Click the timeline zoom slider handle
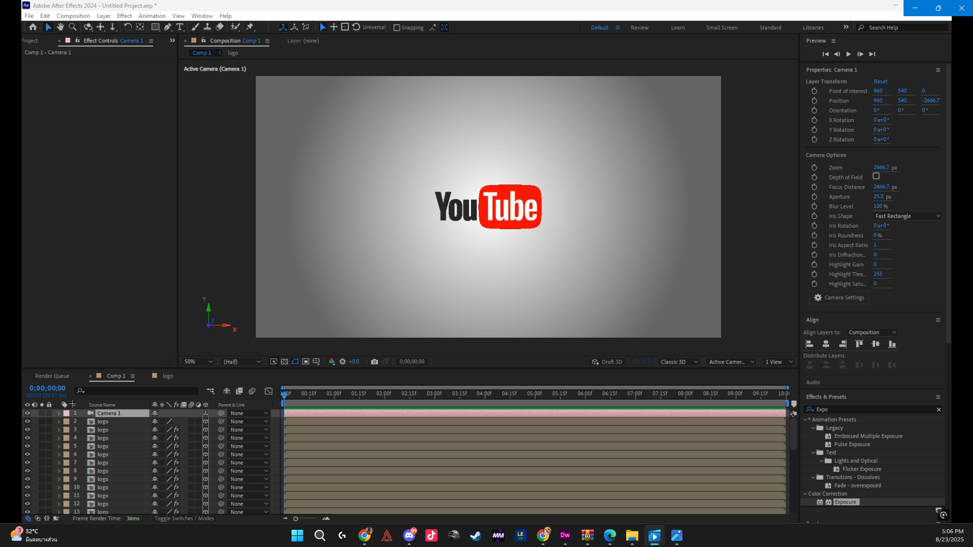Image resolution: width=973 pixels, height=547 pixels. click(296, 519)
